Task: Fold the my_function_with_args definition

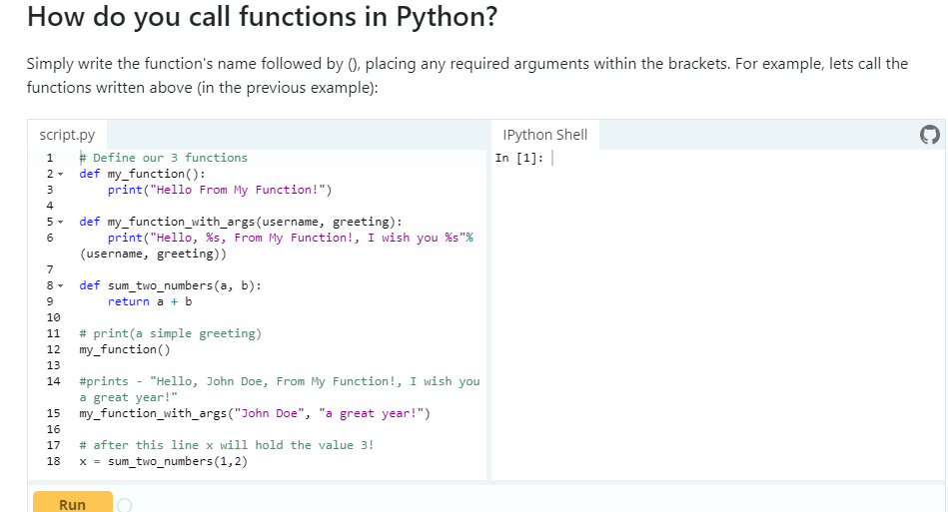Action: click(62, 222)
